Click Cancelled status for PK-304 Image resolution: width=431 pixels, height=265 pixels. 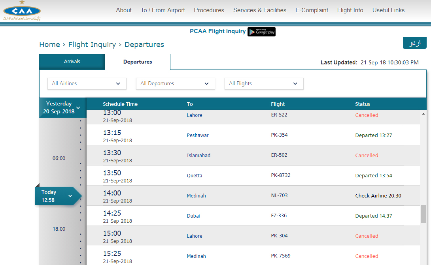pos(367,236)
